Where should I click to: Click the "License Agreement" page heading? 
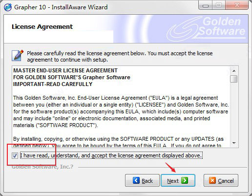click(x=42, y=27)
